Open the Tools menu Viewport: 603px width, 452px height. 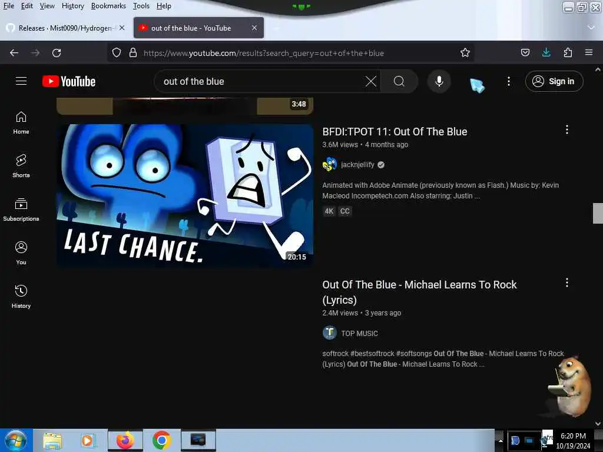[141, 6]
